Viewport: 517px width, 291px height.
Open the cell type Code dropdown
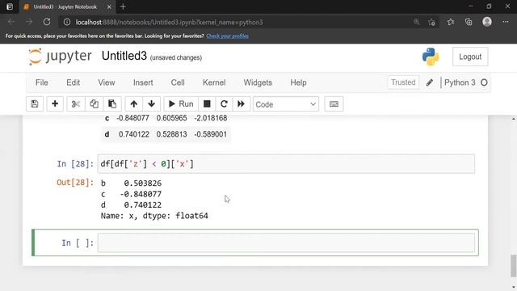tap(285, 104)
